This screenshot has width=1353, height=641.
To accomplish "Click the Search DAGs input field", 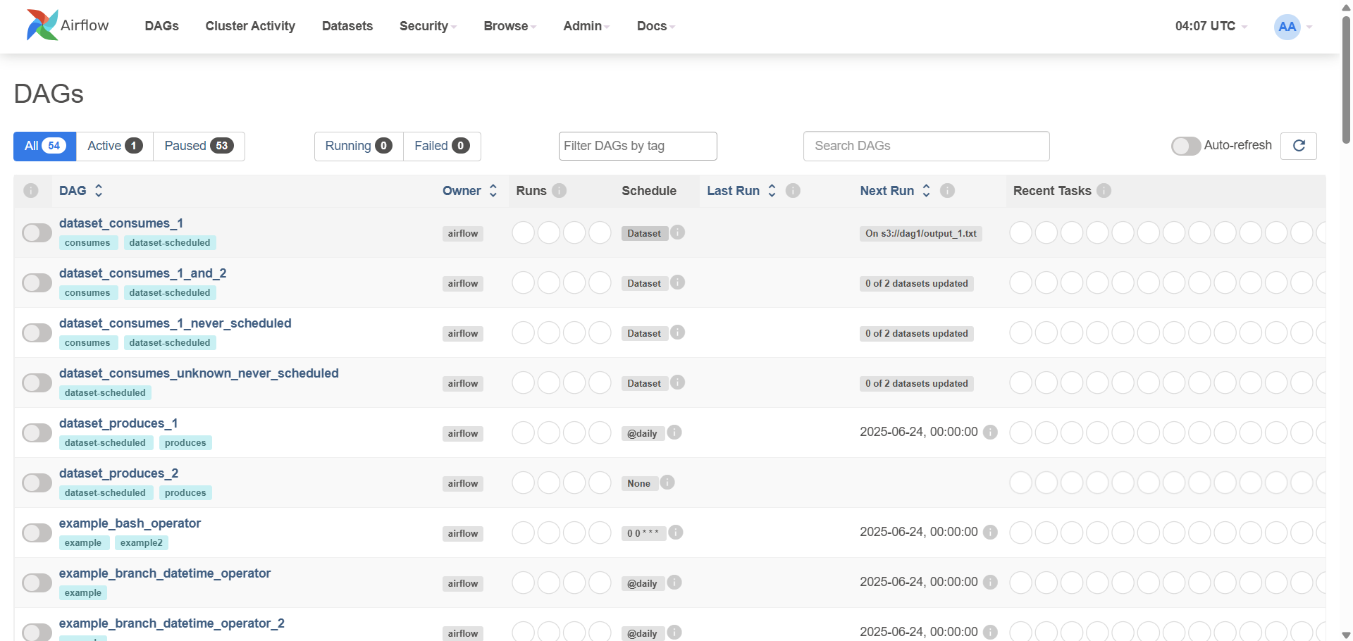I will pyautogui.click(x=926, y=146).
